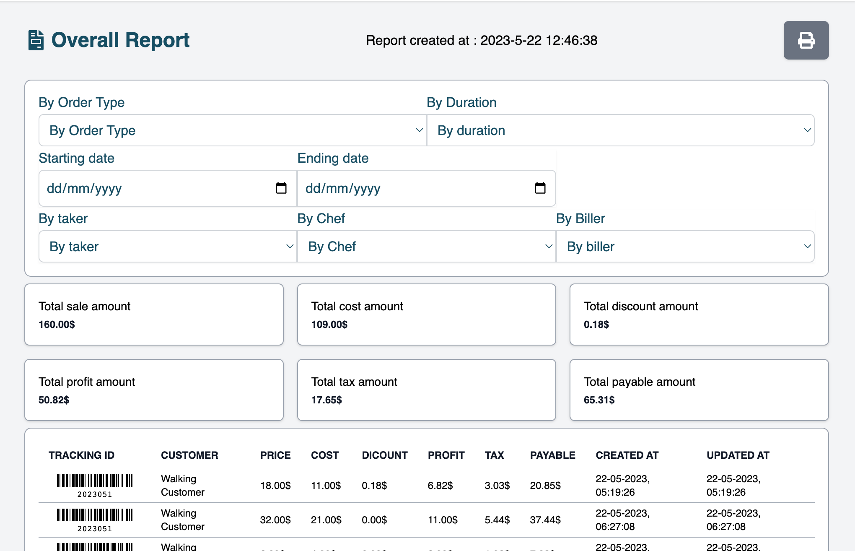Open the Ending date calendar picker icon
The width and height of the screenshot is (855, 551).
point(540,188)
